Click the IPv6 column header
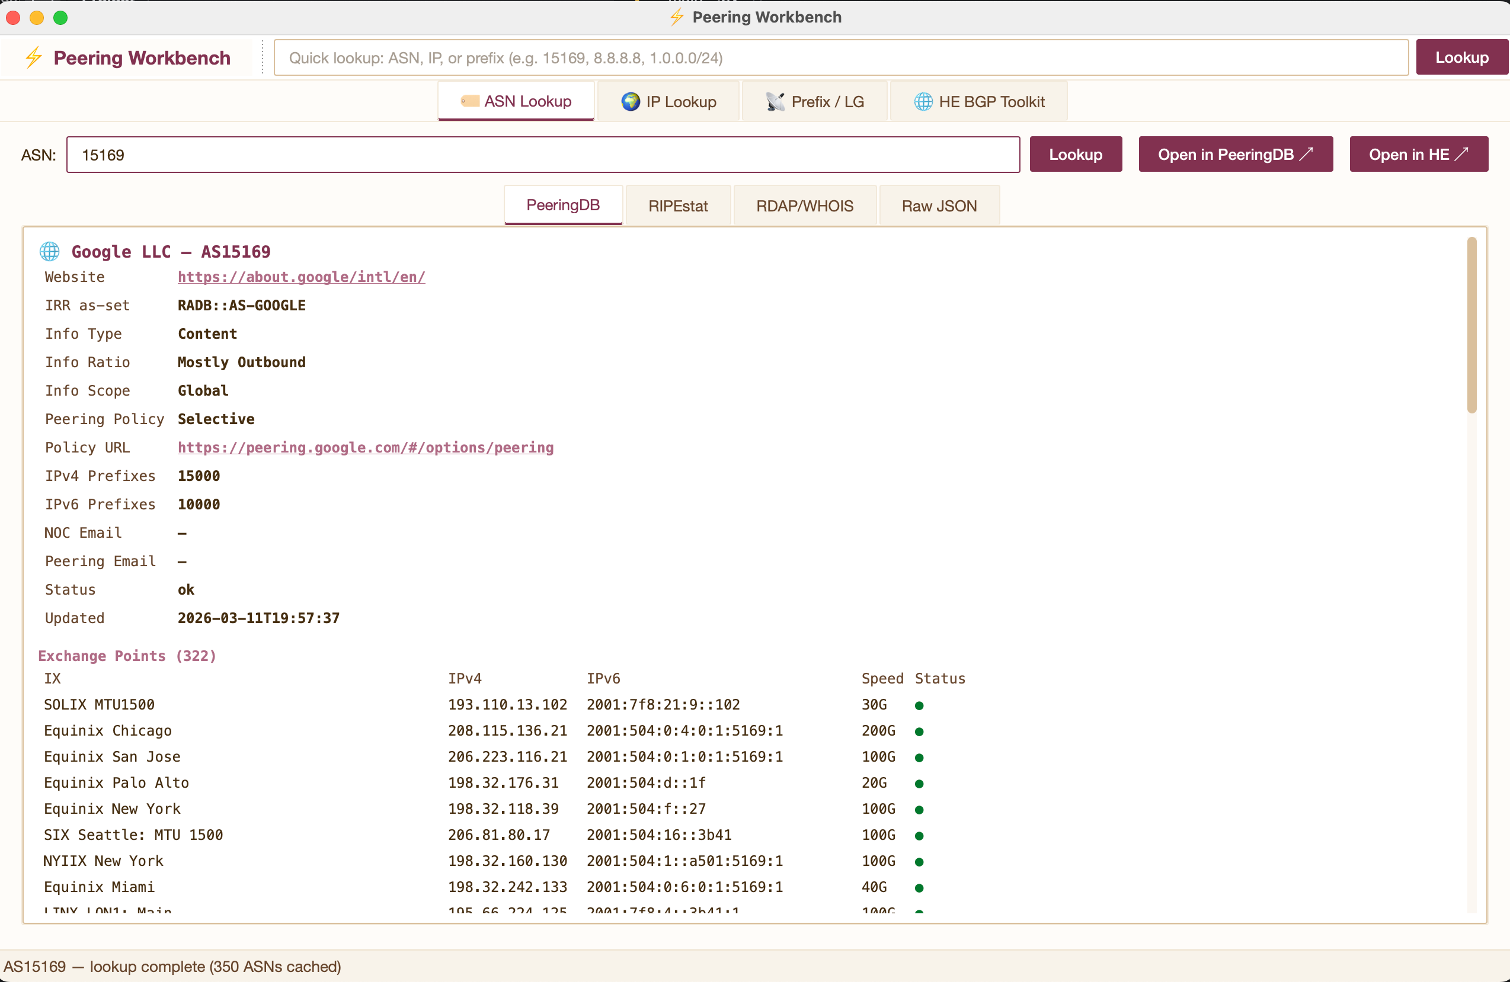The height and width of the screenshot is (982, 1510). [x=603, y=679]
